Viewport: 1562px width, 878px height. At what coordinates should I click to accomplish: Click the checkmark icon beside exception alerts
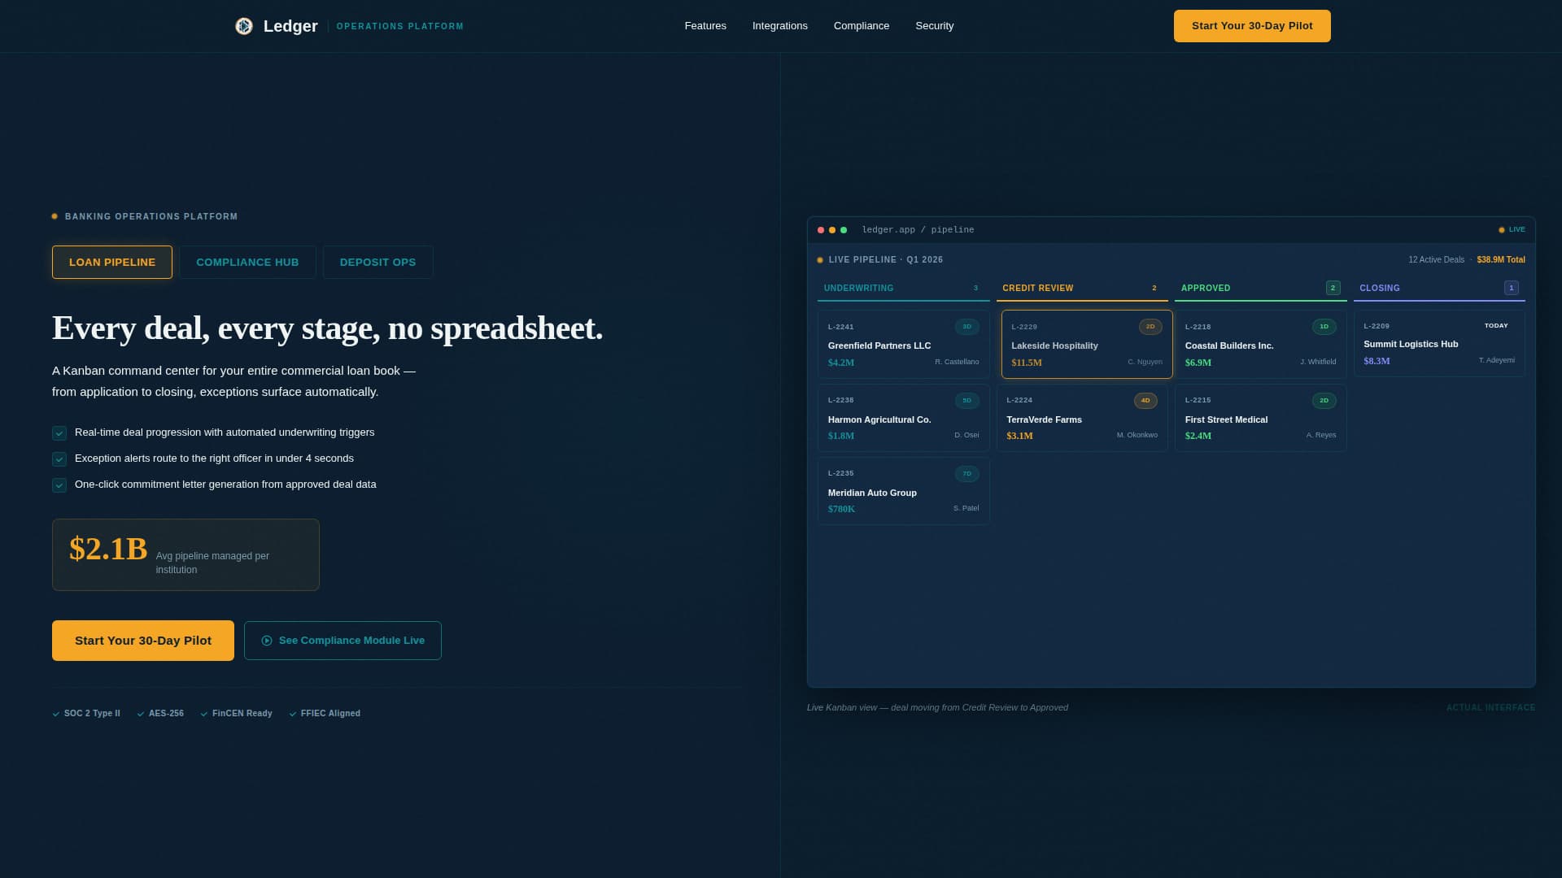coord(59,459)
